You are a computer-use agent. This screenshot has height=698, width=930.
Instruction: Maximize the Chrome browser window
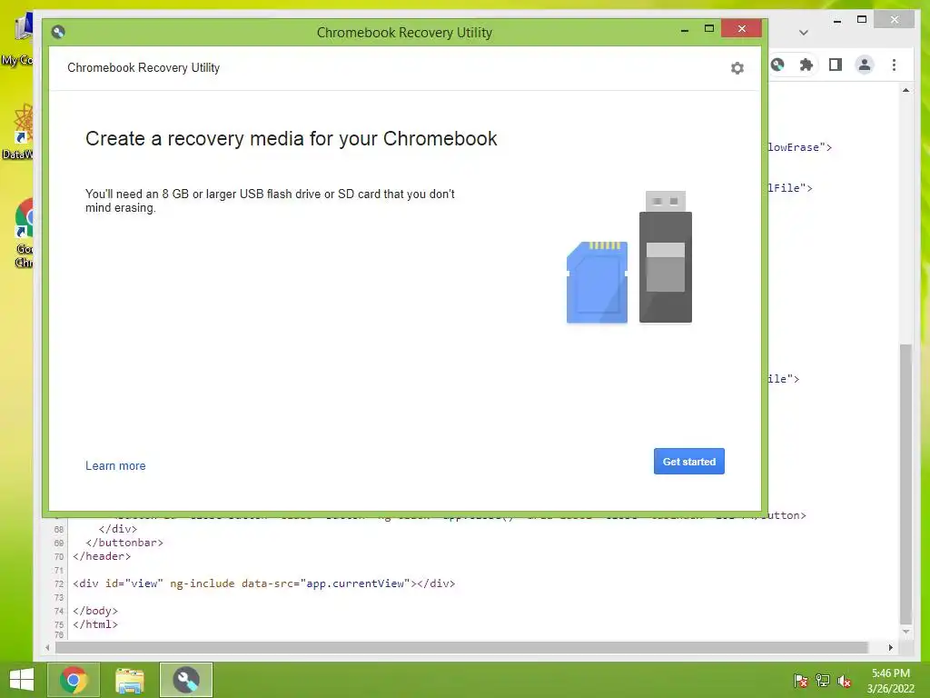(x=862, y=20)
